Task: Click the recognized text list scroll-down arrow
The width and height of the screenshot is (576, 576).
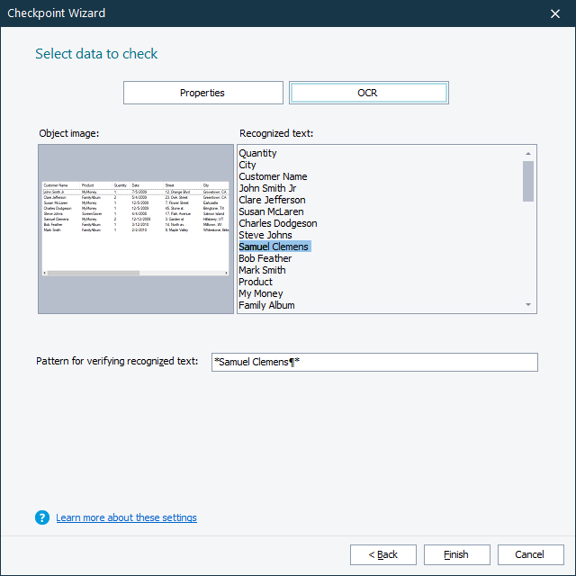Action: pos(528,306)
